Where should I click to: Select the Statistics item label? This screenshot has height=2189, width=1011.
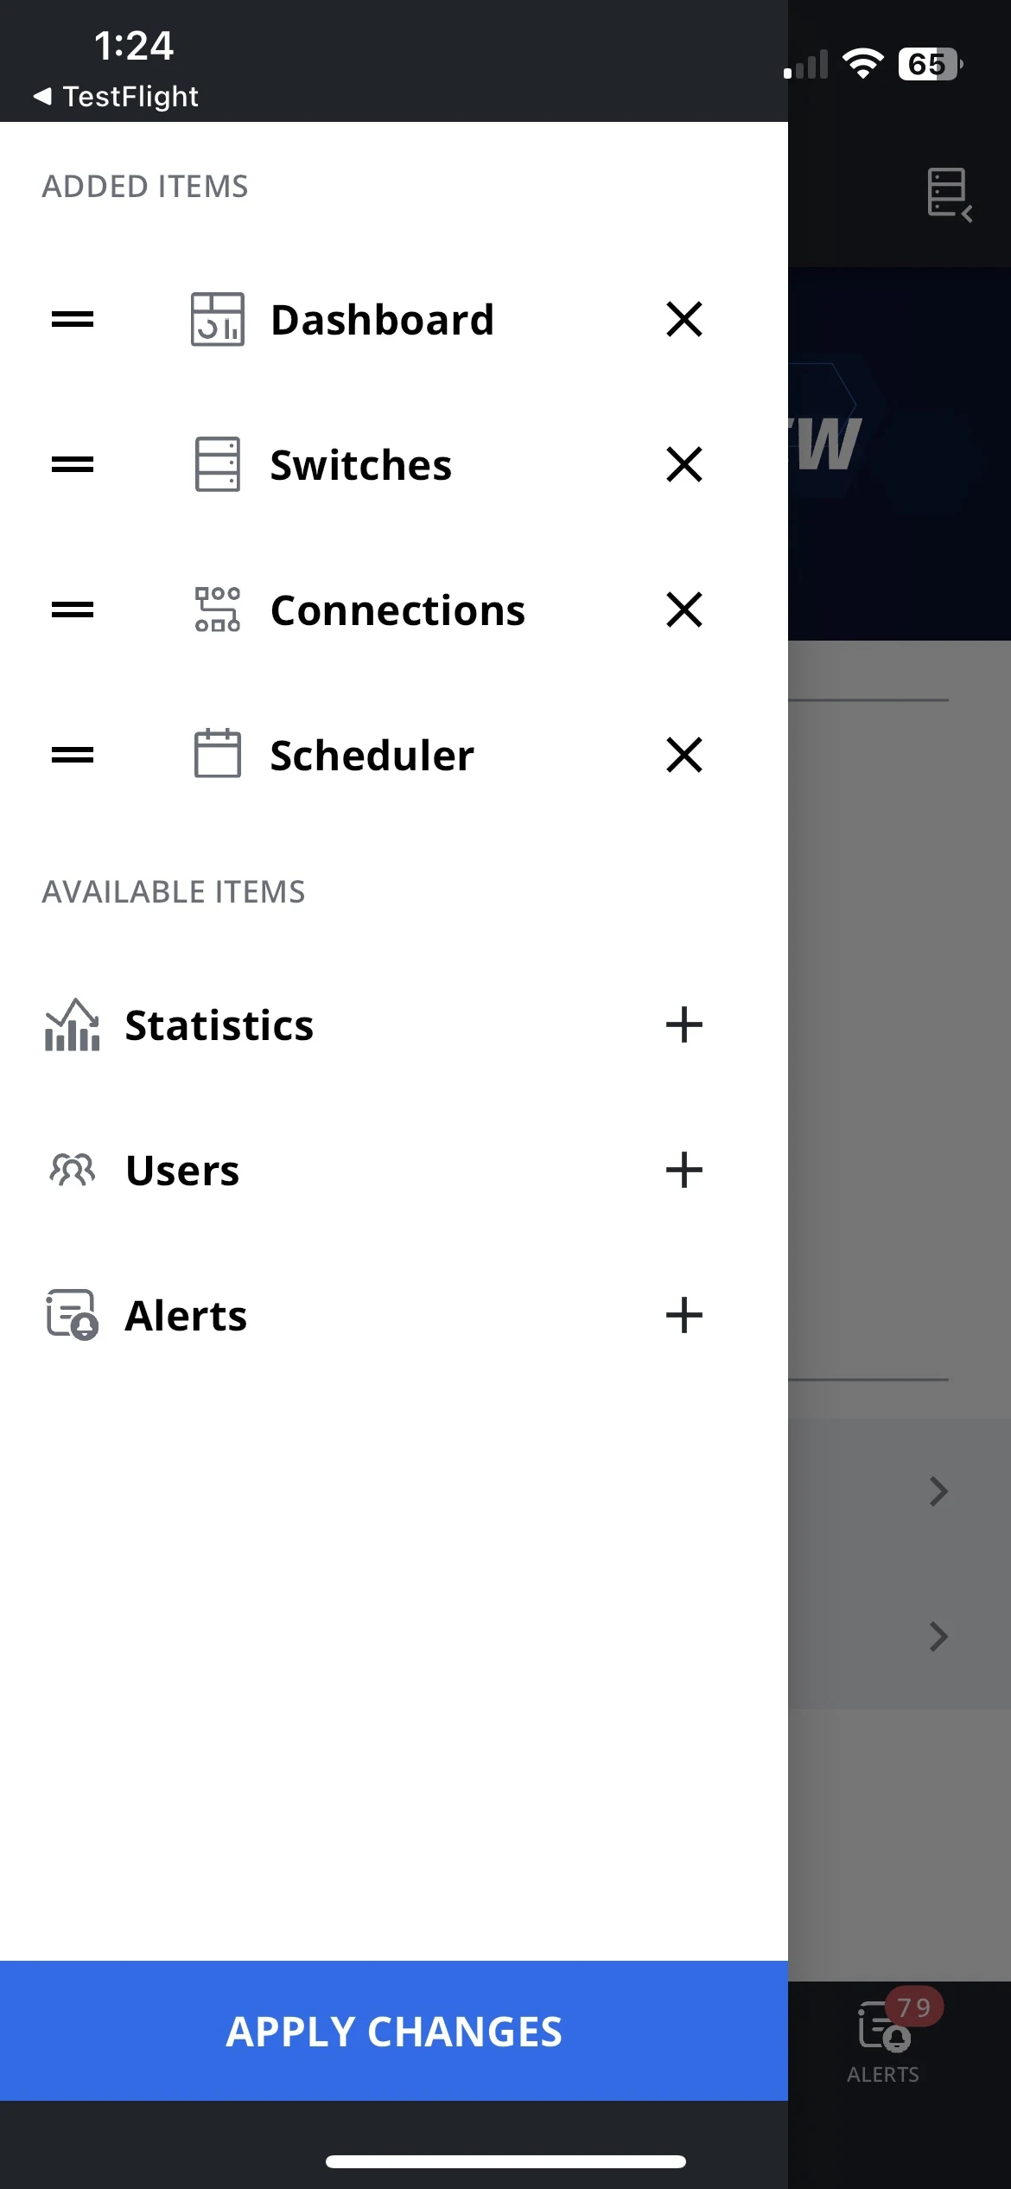click(x=219, y=1025)
